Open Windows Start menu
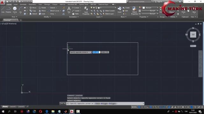204x114 pixels. tap(3, 111)
